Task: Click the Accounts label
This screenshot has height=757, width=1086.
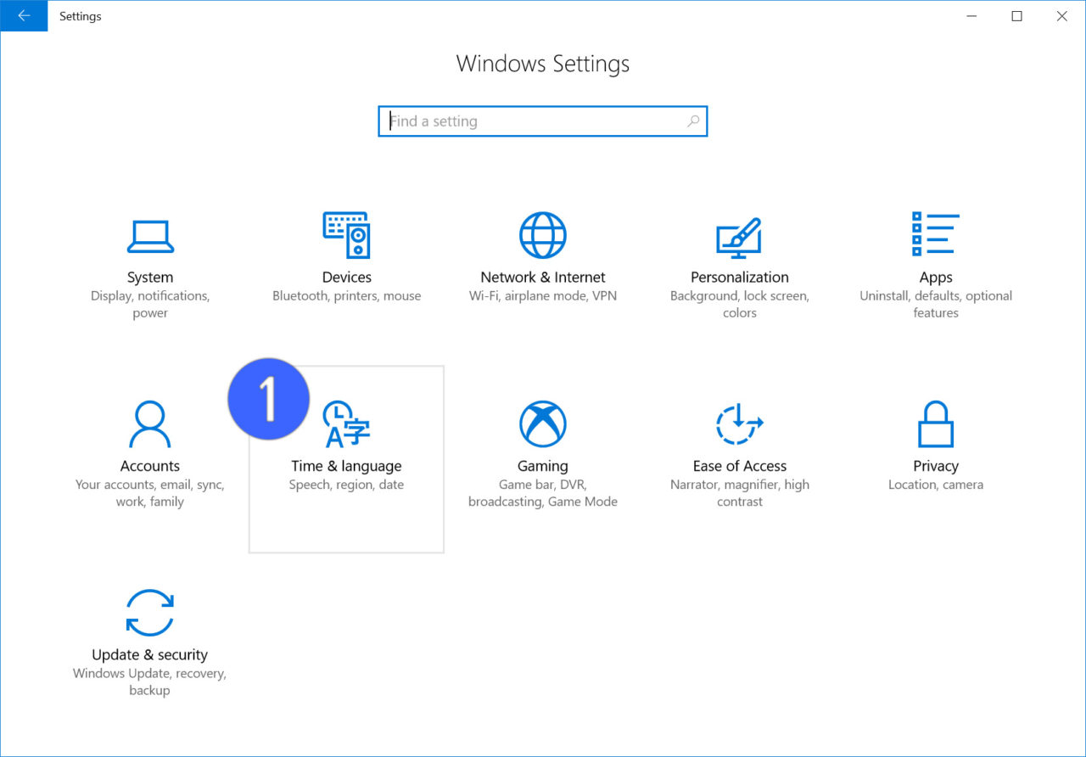Action: coord(150,466)
